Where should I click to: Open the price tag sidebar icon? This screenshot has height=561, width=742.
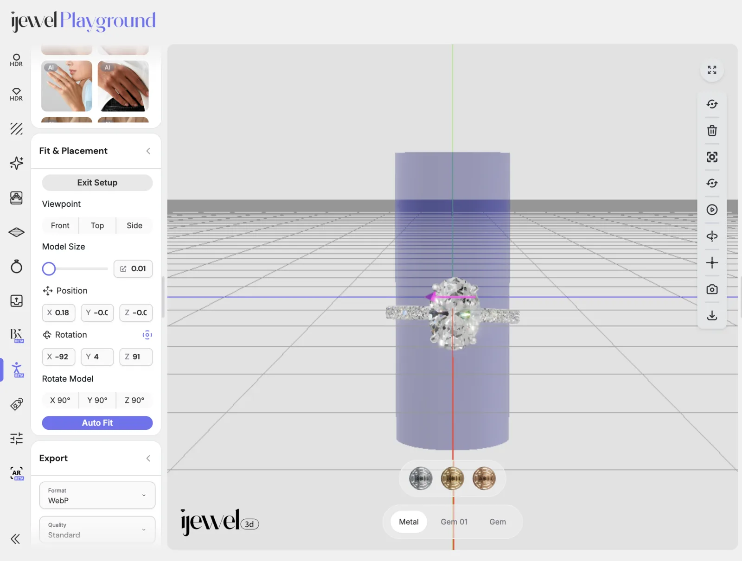(16, 404)
